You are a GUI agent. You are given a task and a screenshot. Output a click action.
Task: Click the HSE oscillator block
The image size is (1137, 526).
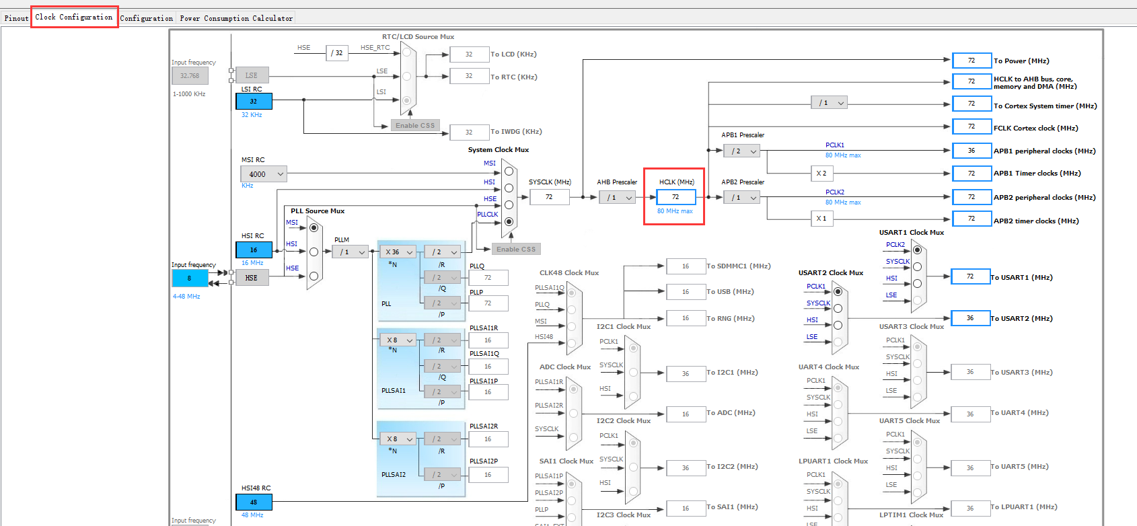click(252, 278)
